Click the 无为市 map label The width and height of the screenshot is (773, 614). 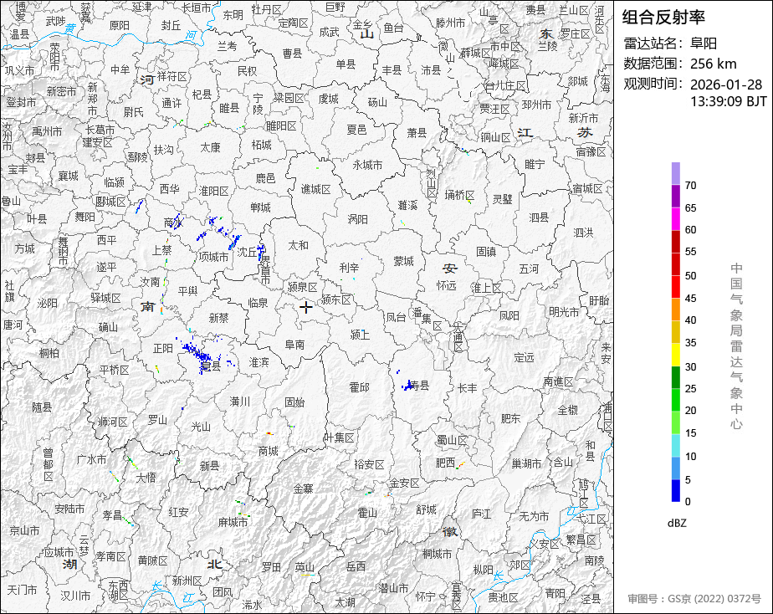(534, 516)
